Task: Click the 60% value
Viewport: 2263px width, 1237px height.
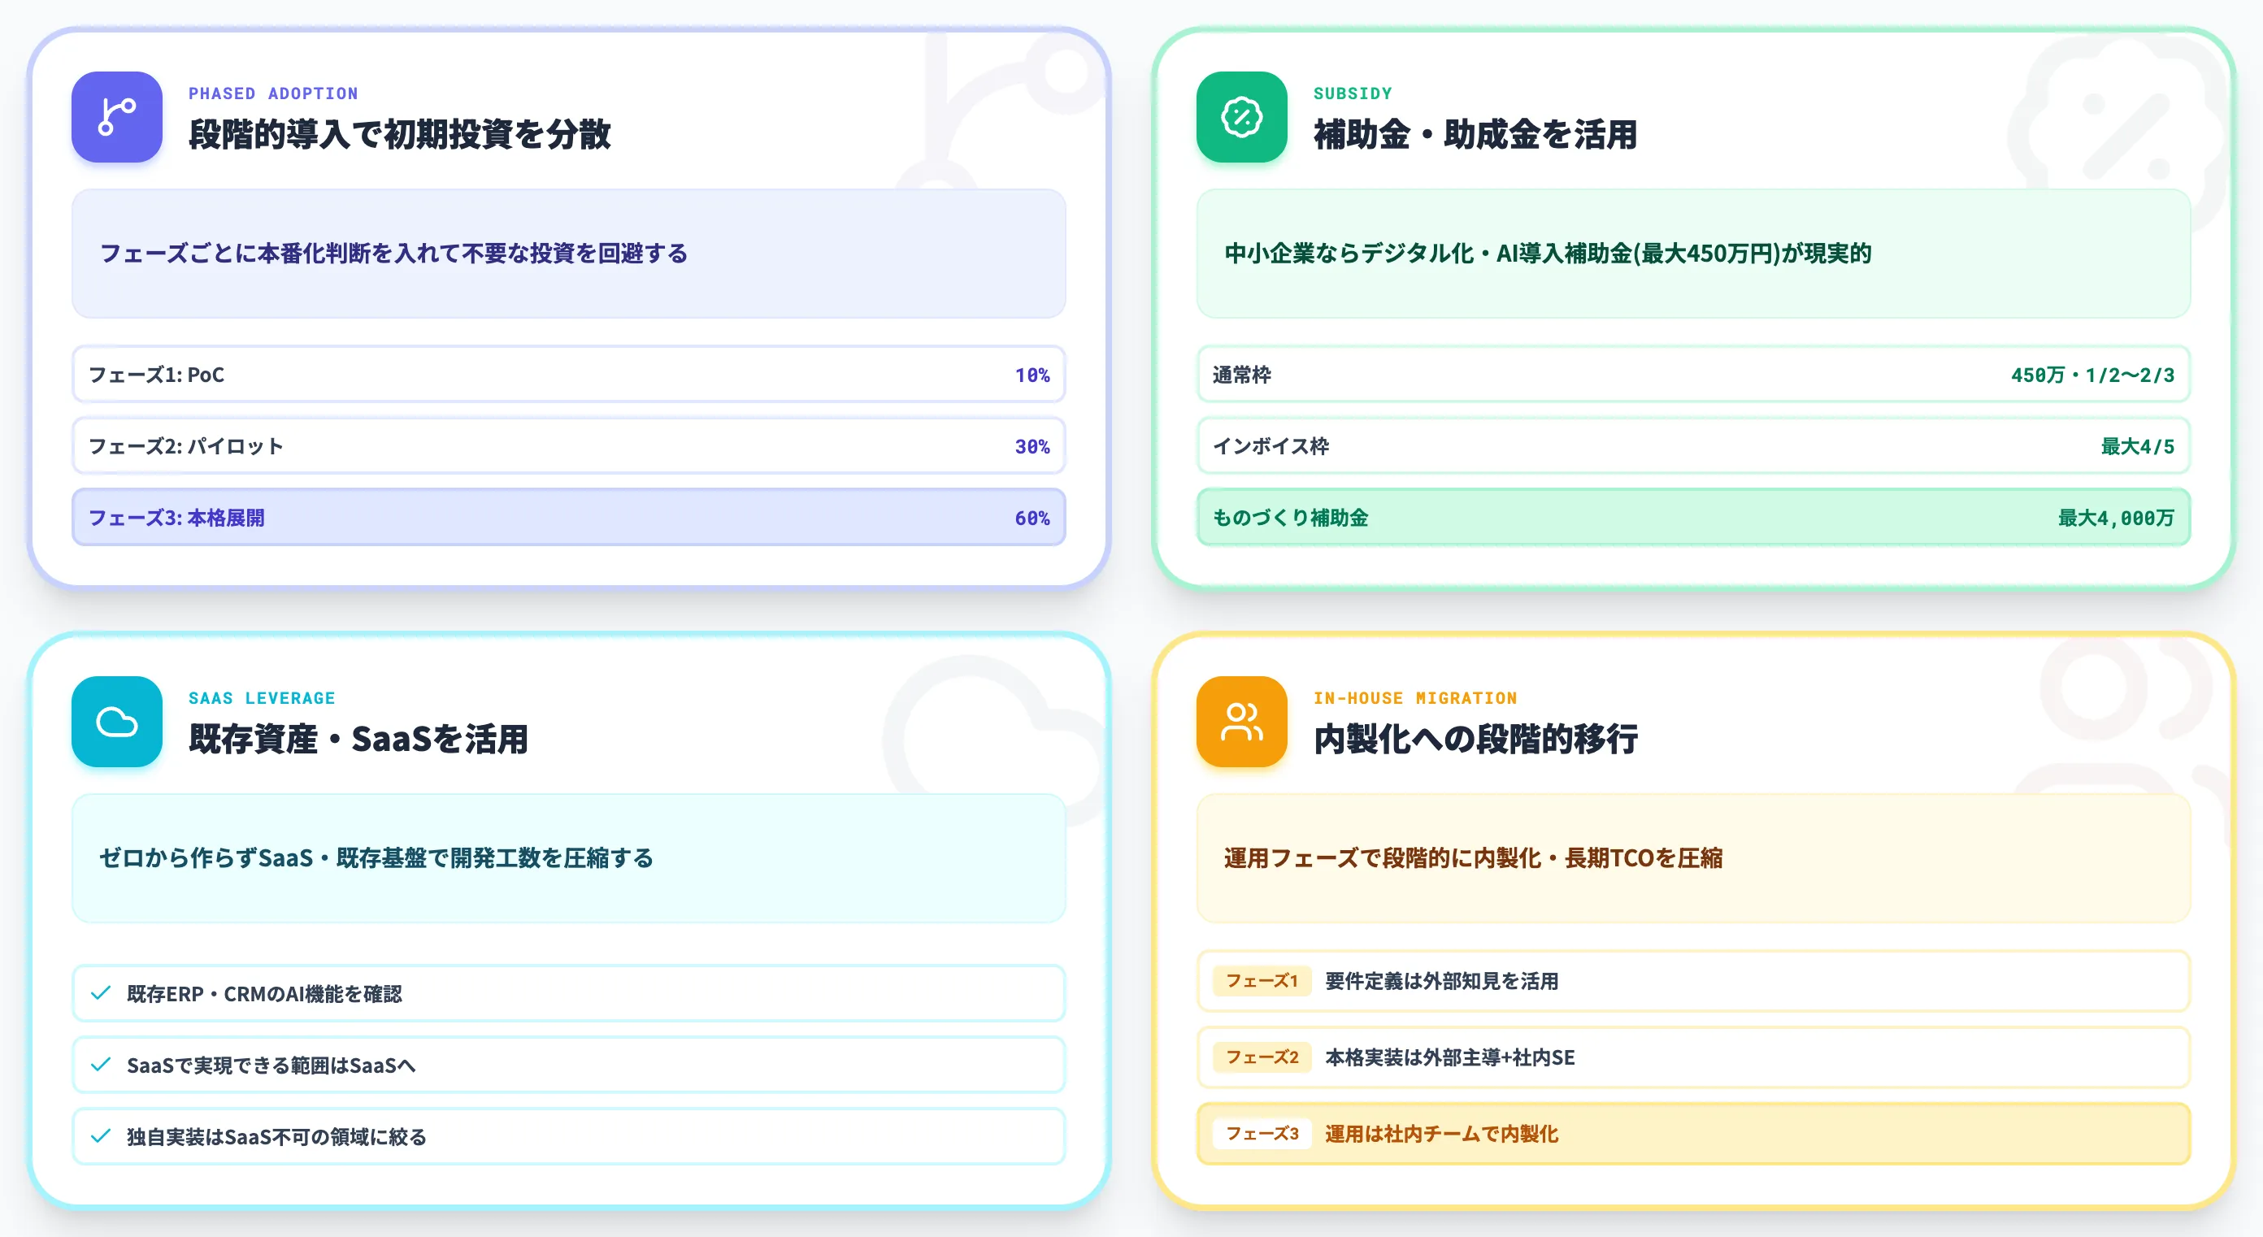Action: coord(1032,519)
